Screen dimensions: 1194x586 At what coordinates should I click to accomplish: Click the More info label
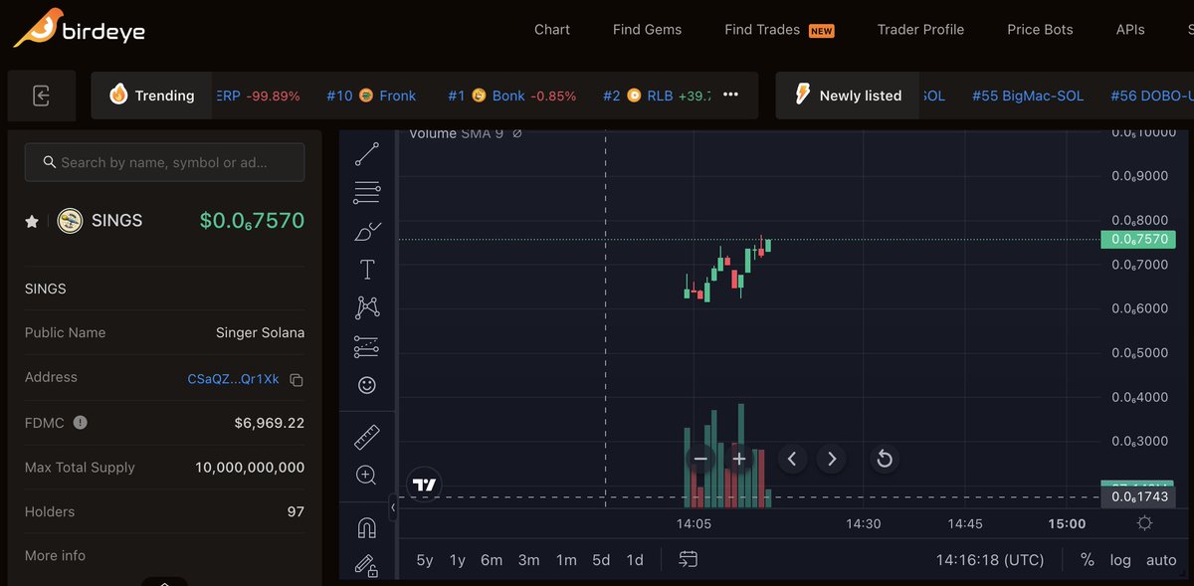[x=55, y=555]
